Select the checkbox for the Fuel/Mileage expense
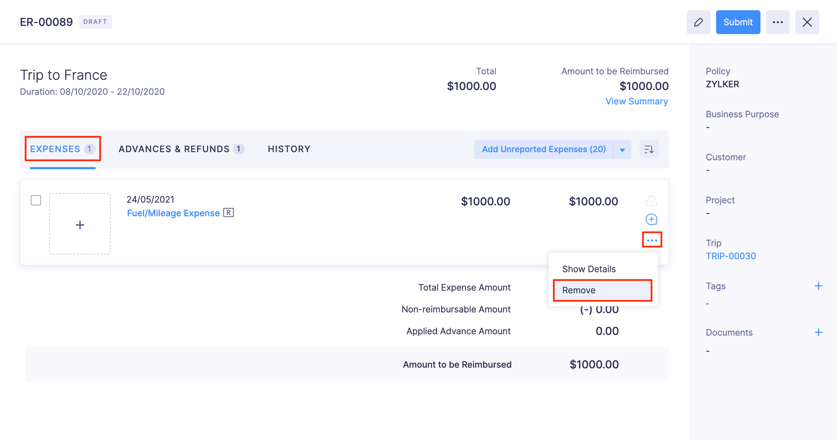Image resolution: width=837 pixels, height=440 pixels. [x=36, y=201]
